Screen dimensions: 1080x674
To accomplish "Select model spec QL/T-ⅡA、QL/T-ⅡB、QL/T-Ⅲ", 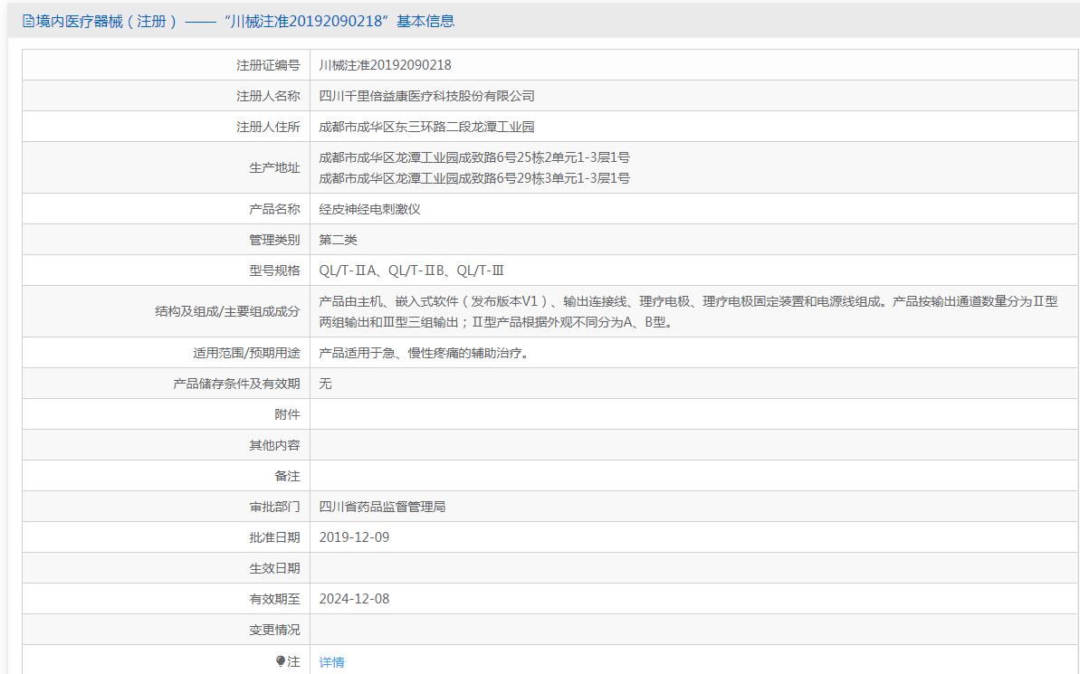I will coord(411,271).
